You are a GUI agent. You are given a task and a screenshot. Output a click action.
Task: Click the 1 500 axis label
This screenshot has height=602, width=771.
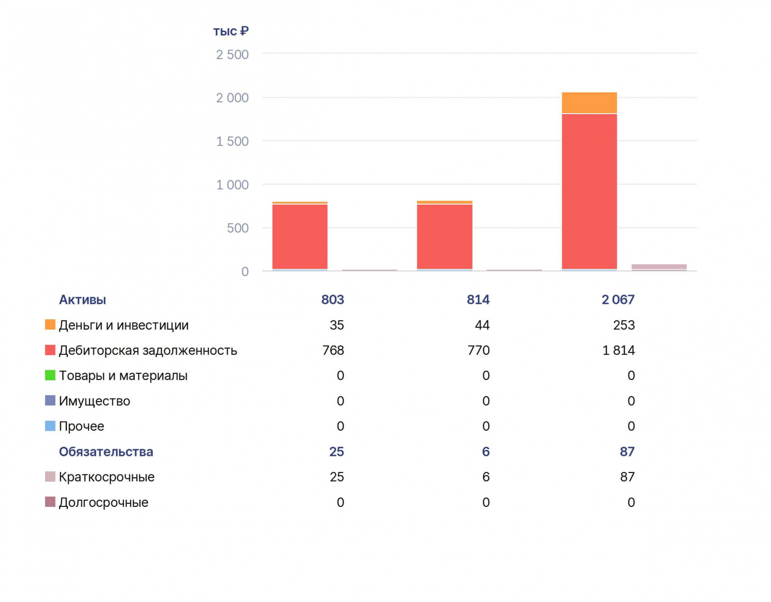[x=232, y=141]
